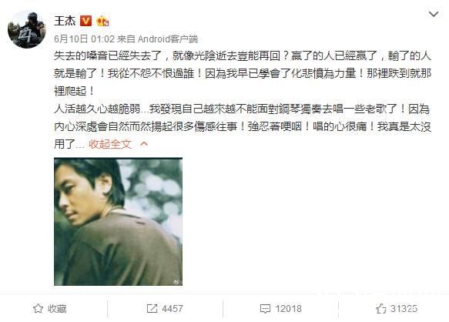Click the star favorite icon
This screenshot has width=449, height=322.
[x=38, y=309]
